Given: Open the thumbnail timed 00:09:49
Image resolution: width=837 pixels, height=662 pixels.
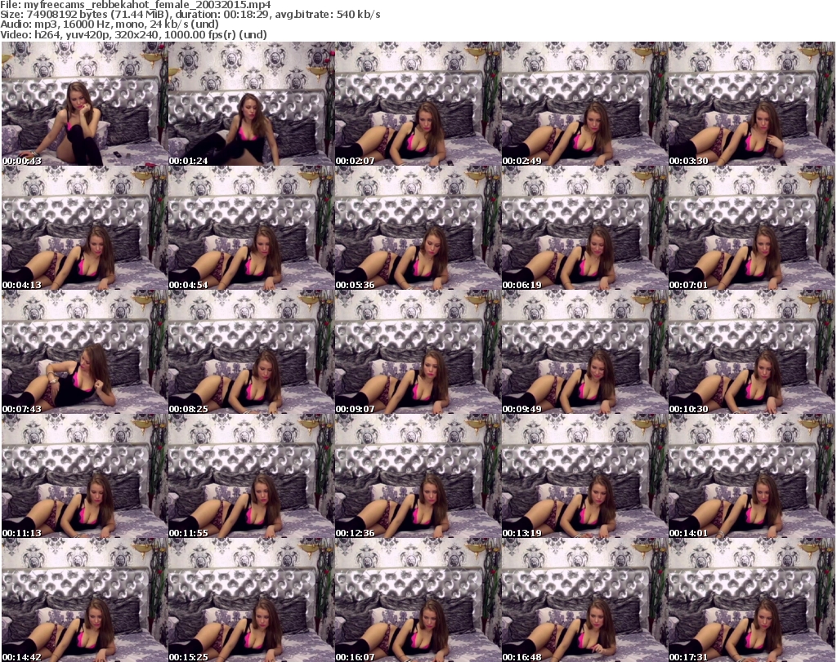Looking at the screenshot, I should [584, 352].
